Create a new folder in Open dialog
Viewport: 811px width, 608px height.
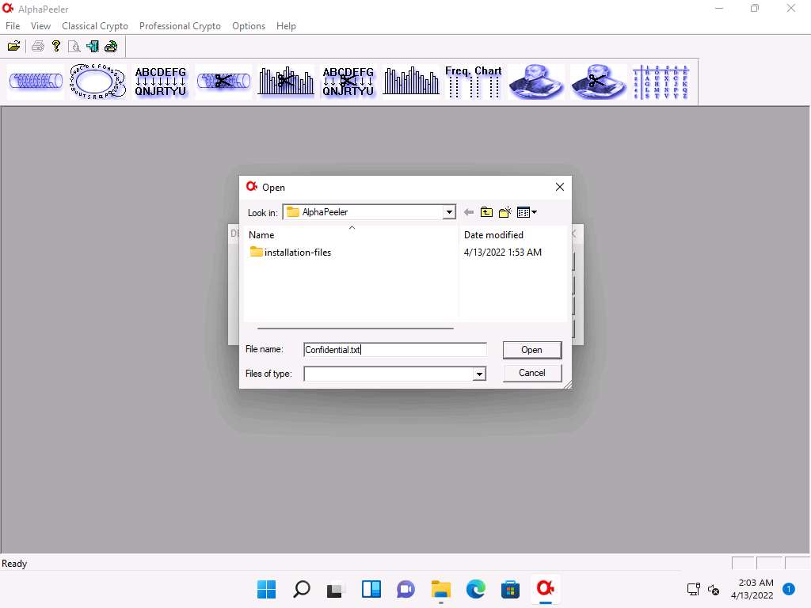coord(504,212)
